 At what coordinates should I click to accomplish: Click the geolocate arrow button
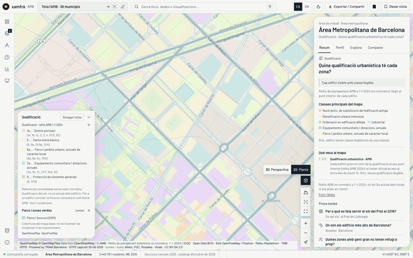tap(306, 242)
